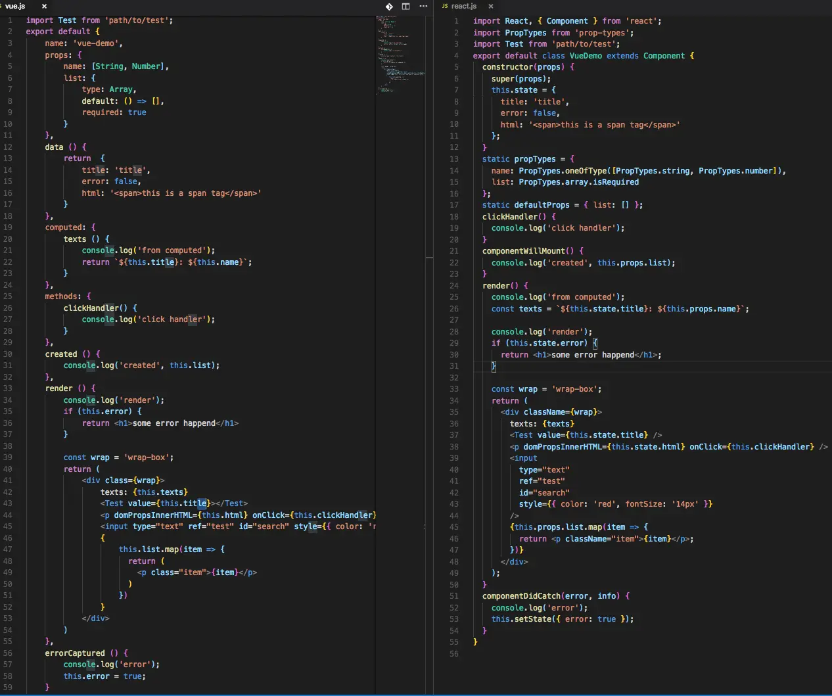The height and width of the screenshot is (696, 832).
Task: Click the PropTypes import line in react.js
Action: pos(553,33)
